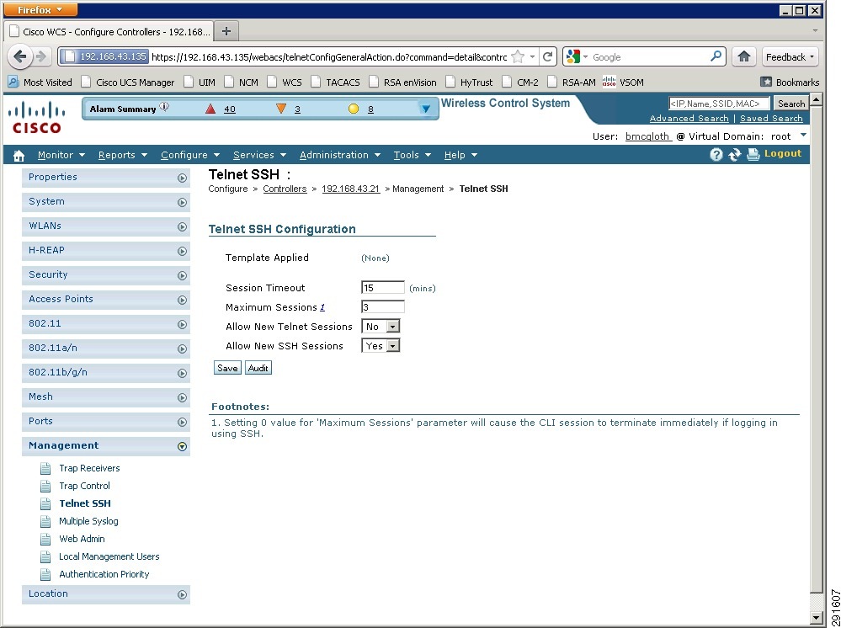Open a new tab with the plus button
Viewport: 841px width, 628px height.
[226, 31]
